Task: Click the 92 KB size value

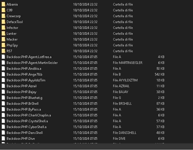Action: click(x=160, y=69)
